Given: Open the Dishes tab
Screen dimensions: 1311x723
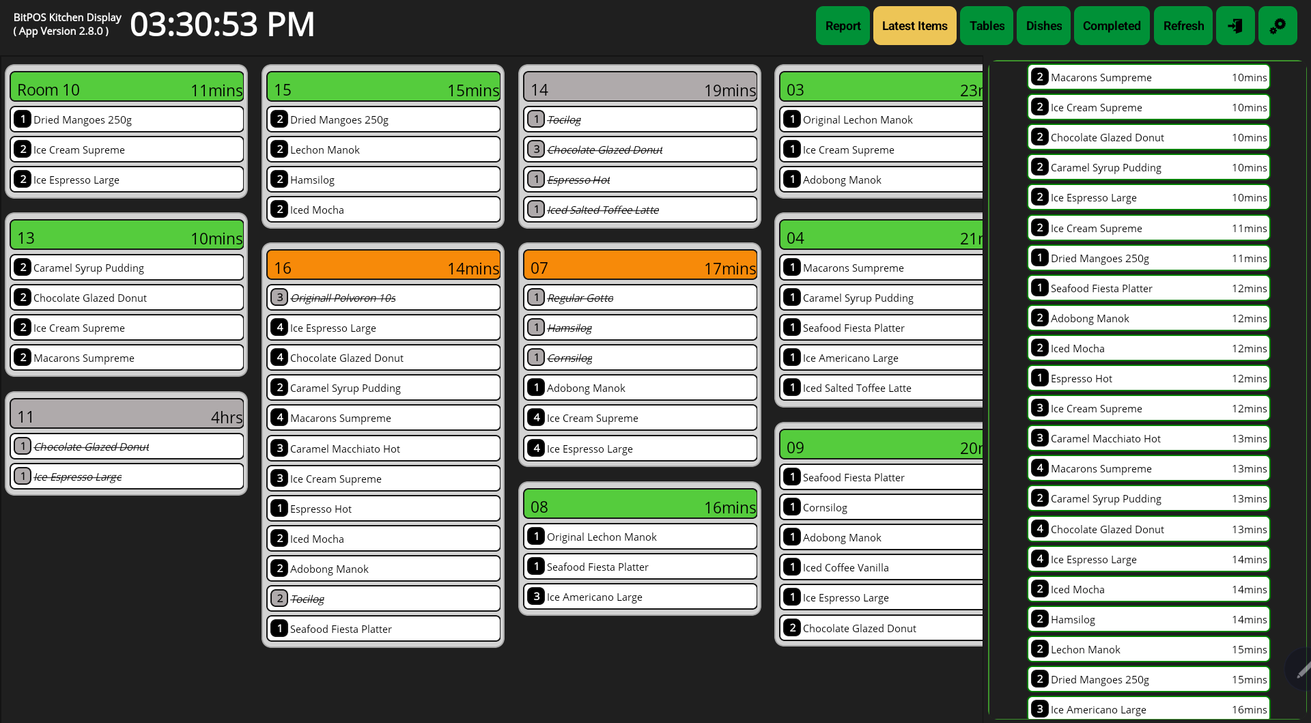Looking at the screenshot, I should click(1043, 26).
